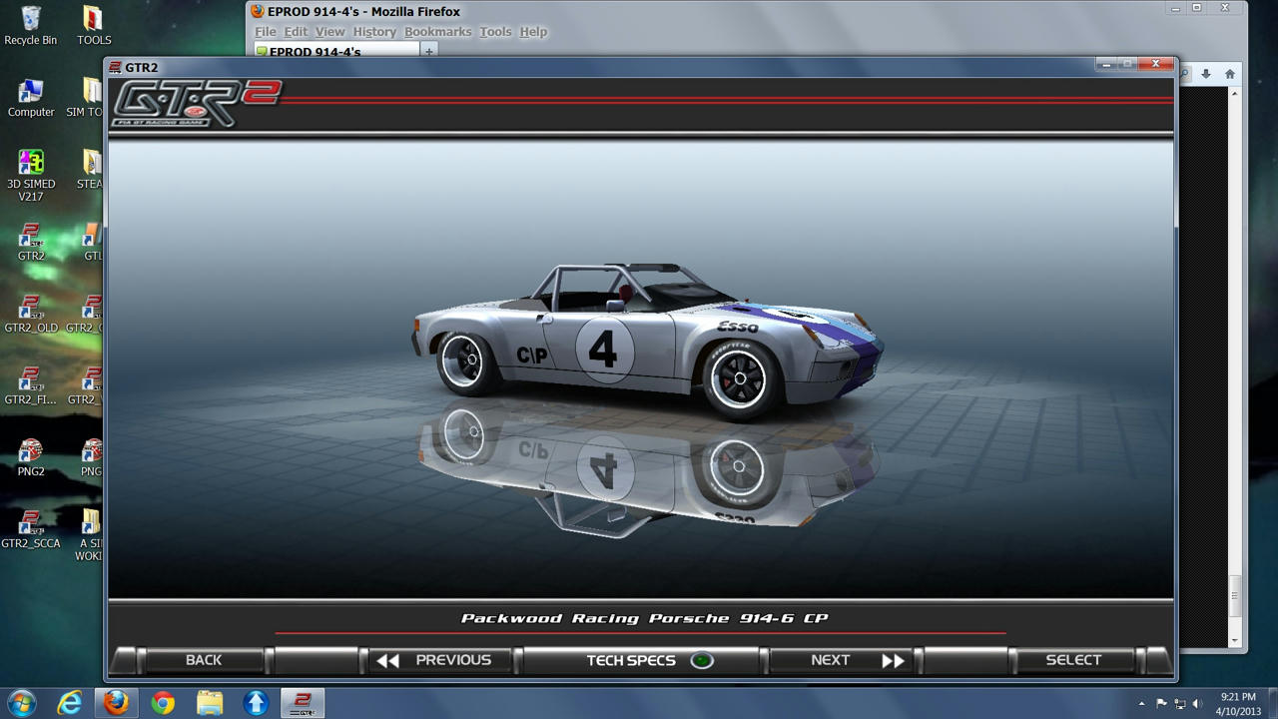Open the Bookmarks menu in Firefox
This screenshot has height=719, width=1278.
click(x=437, y=32)
